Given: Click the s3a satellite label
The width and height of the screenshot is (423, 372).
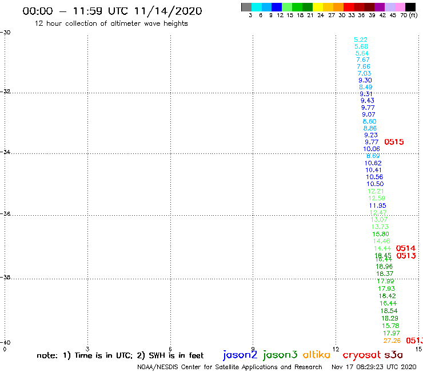Looking at the screenshot, I should [x=394, y=355].
